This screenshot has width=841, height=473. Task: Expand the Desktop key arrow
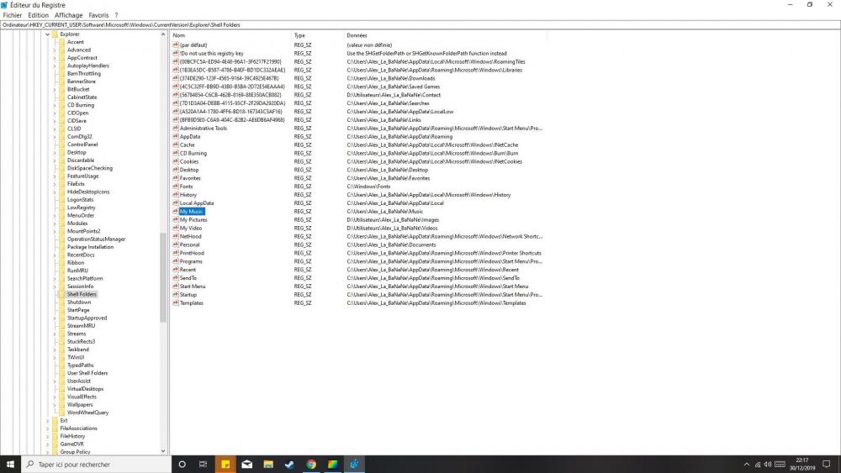(x=55, y=152)
